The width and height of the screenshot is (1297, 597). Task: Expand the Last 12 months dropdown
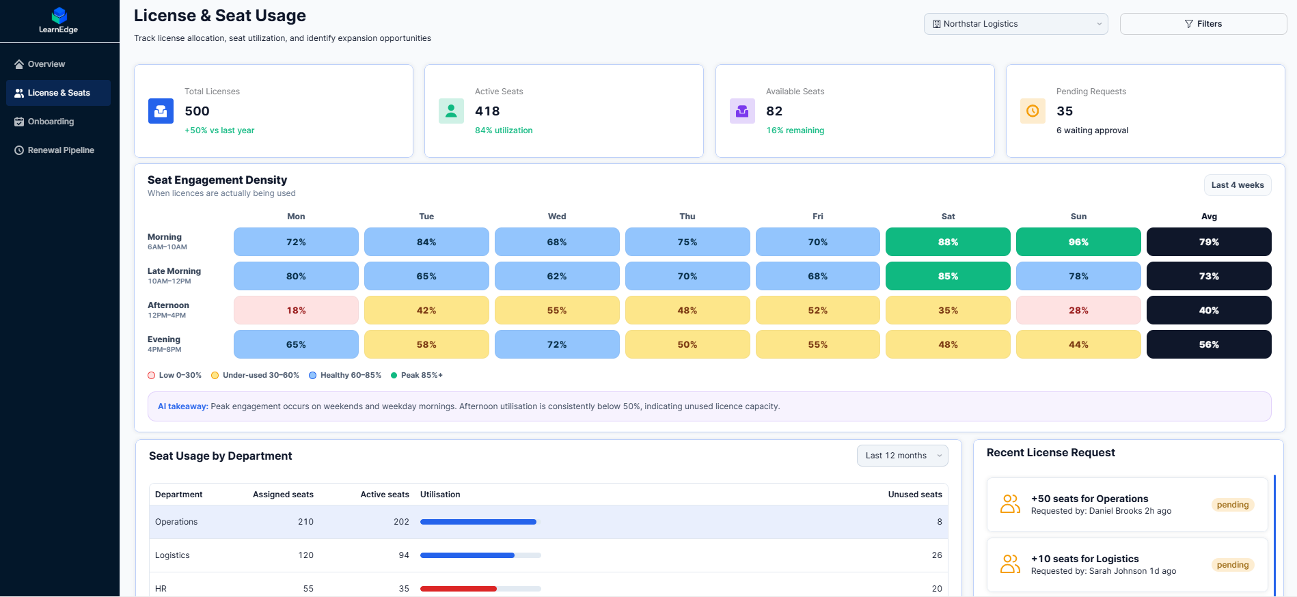pyautogui.click(x=902, y=456)
